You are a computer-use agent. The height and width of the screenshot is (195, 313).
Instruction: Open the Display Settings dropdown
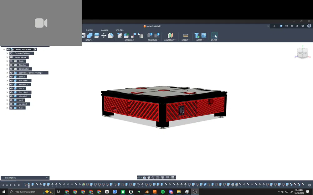tap(163, 177)
